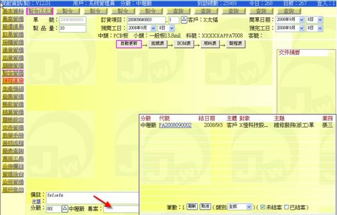The image size is (337, 215).
Task: Click the triangle lookup icon beside 客戶
Action: (184, 20)
